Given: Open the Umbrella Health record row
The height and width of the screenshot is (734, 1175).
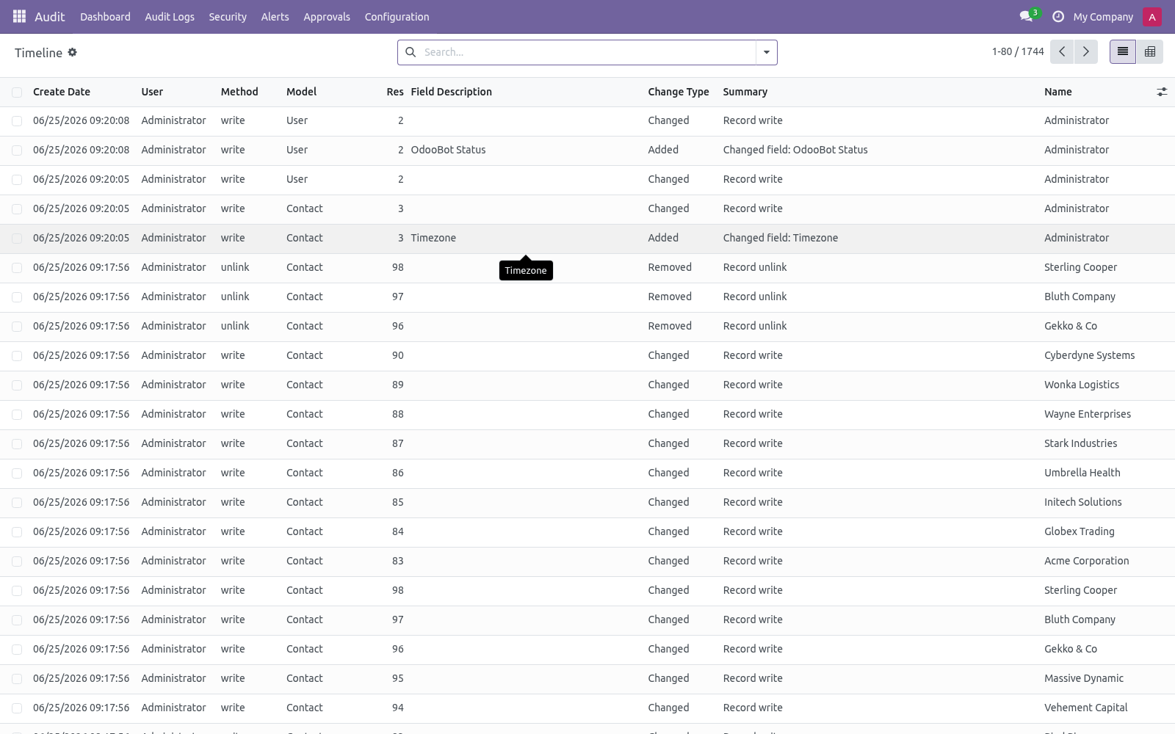Looking at the screenshot, I should point(587,473).
